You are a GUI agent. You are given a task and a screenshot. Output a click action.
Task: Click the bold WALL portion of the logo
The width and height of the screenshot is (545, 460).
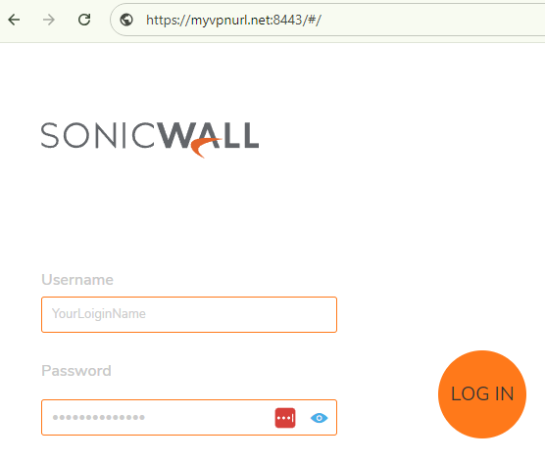coord(209,135)
